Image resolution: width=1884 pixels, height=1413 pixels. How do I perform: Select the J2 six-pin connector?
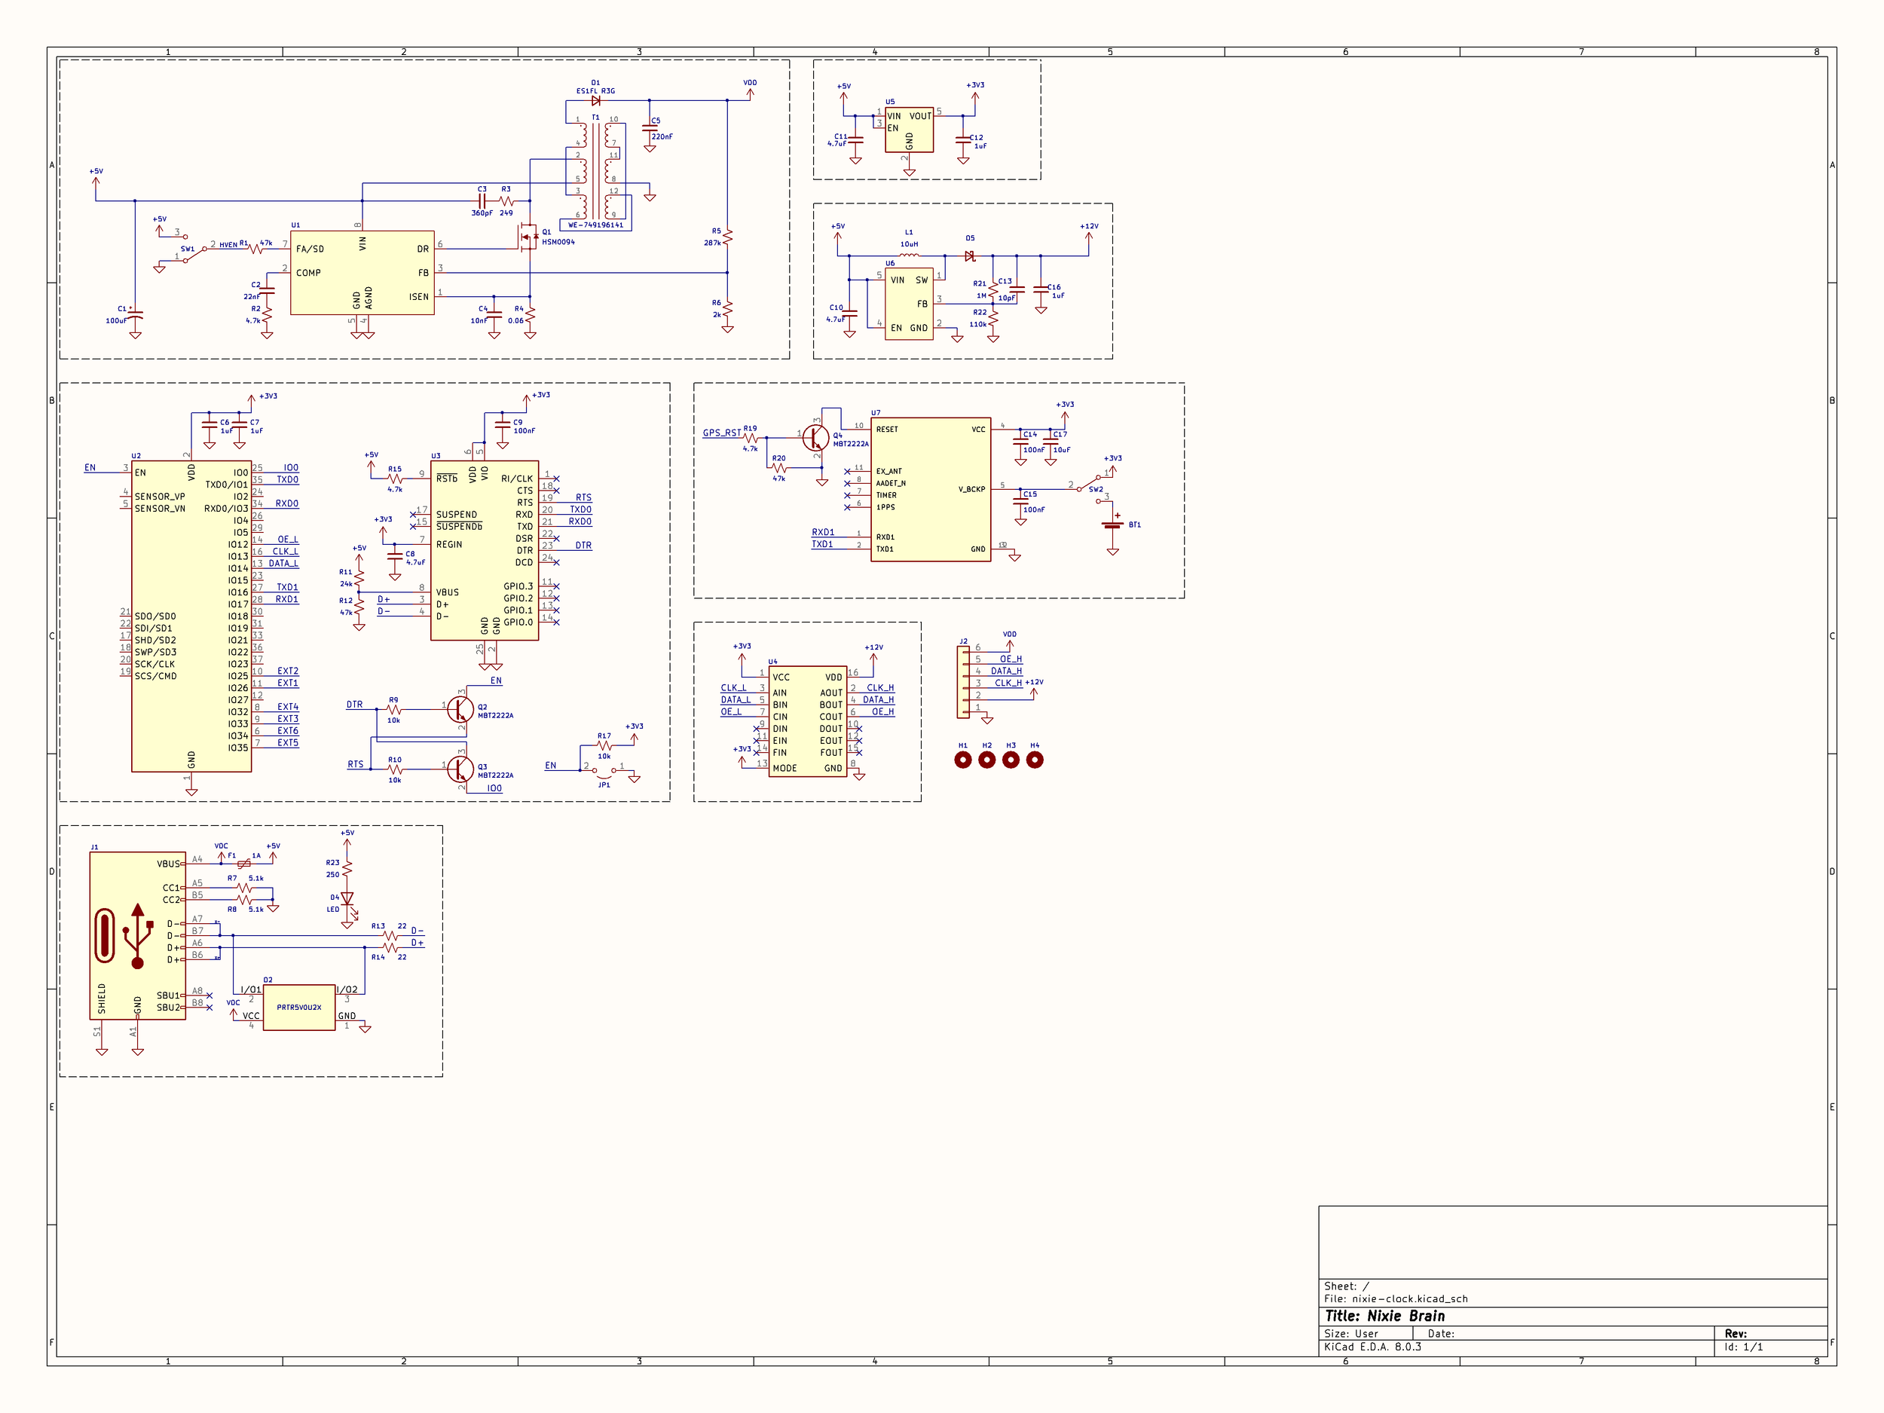coord(963,682)
